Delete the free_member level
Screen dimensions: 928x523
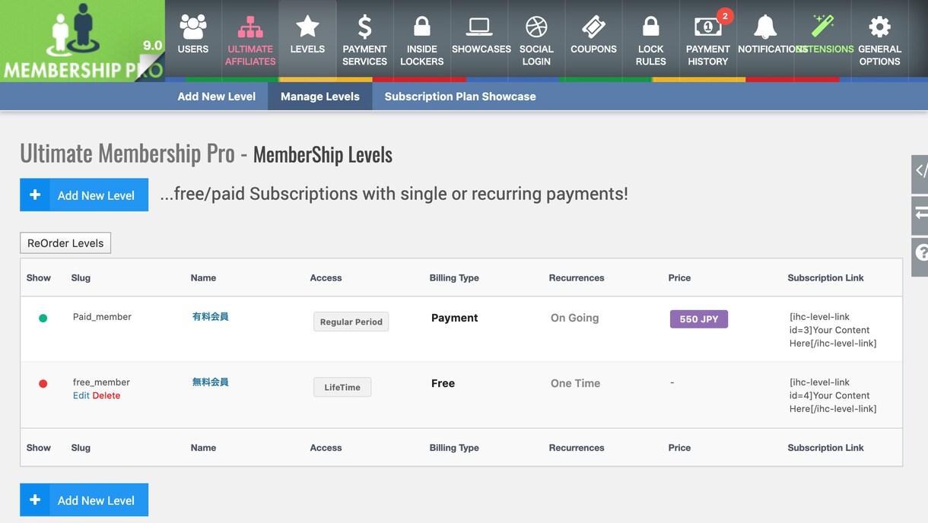pyautogui.click(x=106, y=395)
